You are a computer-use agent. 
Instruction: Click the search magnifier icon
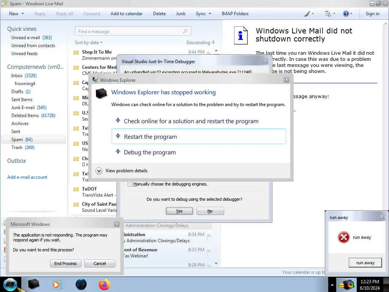[185, 31]
